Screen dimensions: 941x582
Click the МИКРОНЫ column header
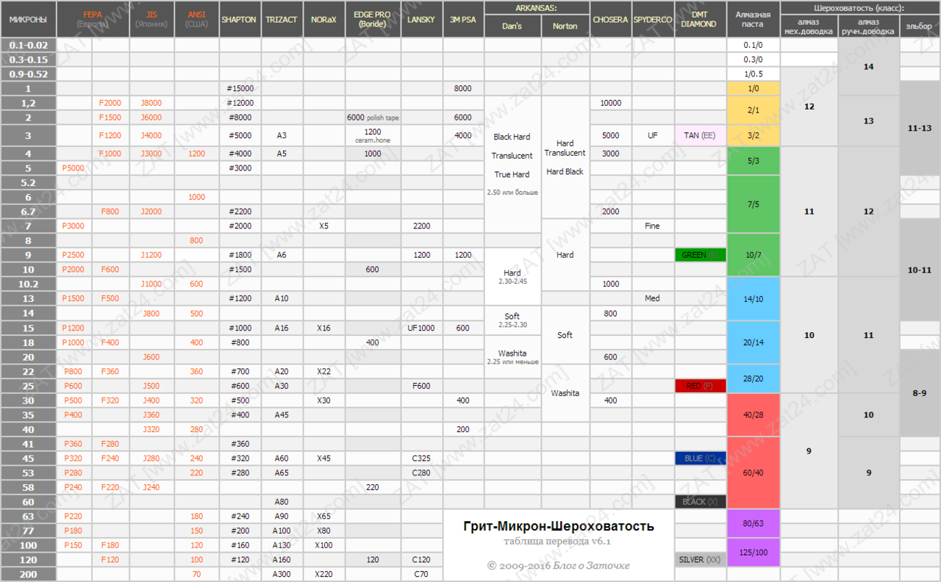click(x=28, y=19)
